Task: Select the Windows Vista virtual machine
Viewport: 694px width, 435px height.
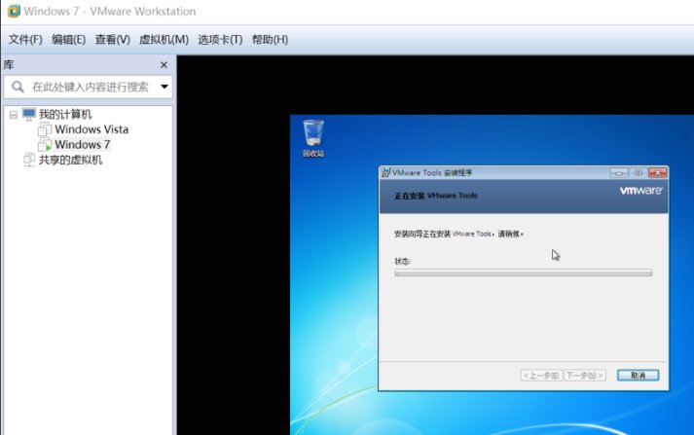Action: 91,129
